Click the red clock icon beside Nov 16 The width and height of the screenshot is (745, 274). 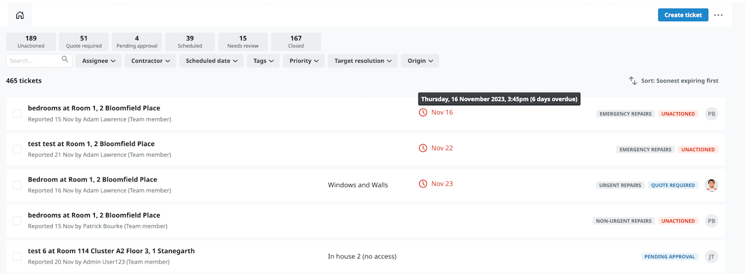coord(423,112)
